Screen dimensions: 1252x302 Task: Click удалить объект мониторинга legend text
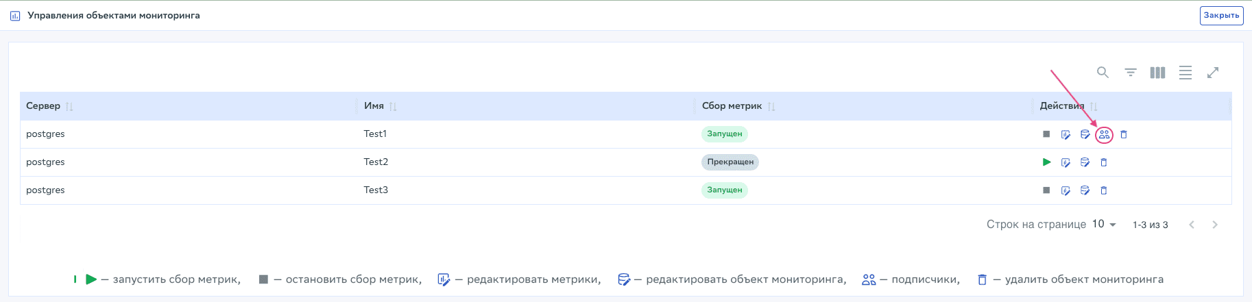[x=1084, y=279]
